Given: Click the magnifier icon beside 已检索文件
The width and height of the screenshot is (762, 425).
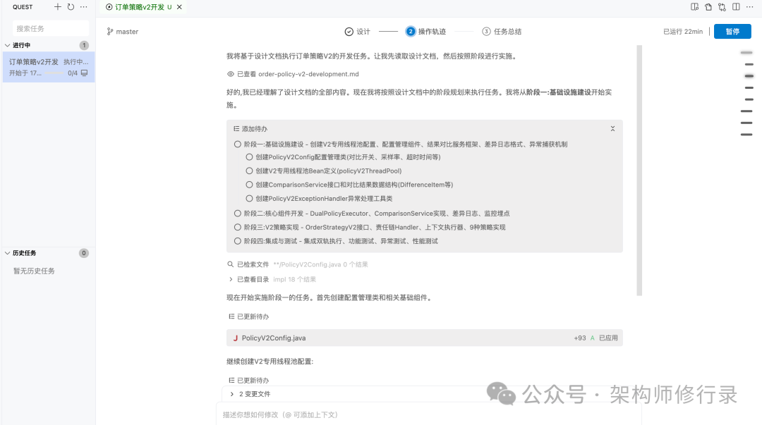Looking at the screenshot, I should click(231, 265).
